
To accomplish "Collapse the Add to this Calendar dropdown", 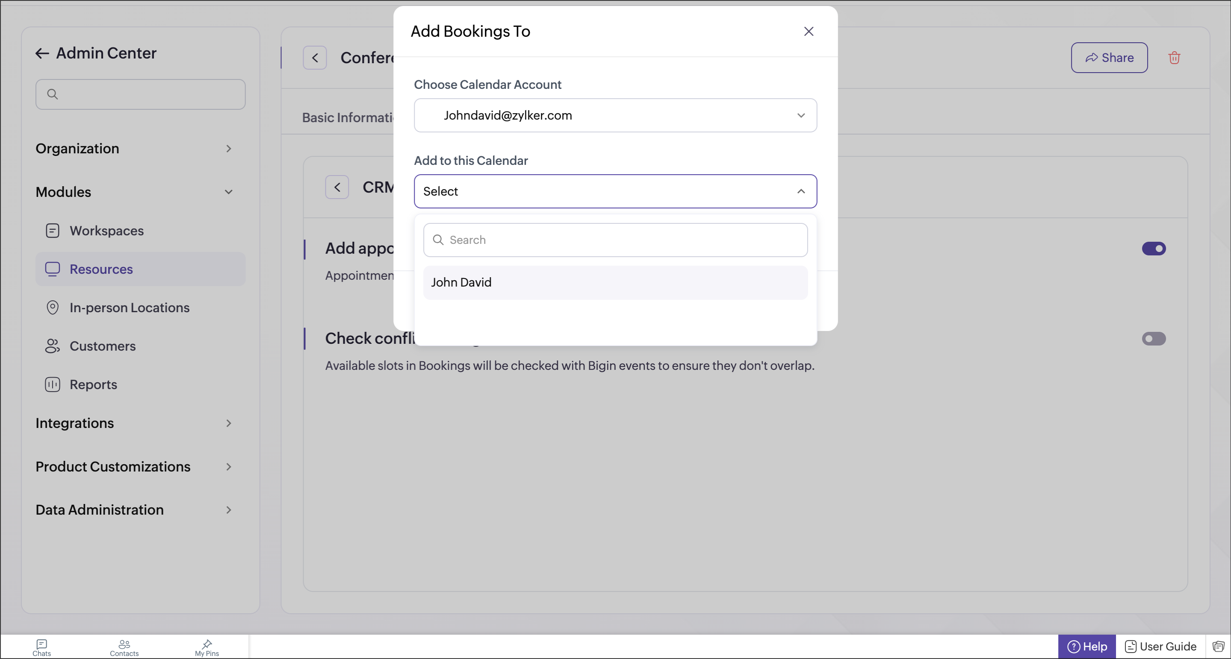I will 800,191.
